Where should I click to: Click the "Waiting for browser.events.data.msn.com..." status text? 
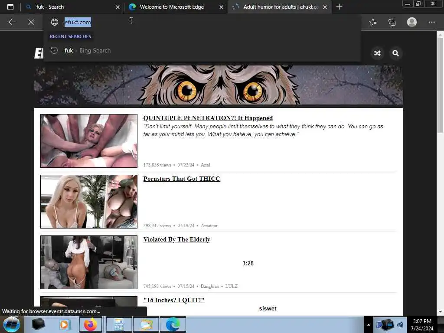pyautogui.click(x=51, y=311)
